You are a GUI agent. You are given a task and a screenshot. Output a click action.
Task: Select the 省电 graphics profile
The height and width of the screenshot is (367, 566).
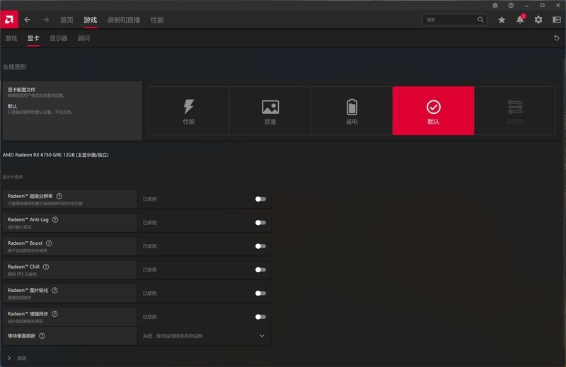click(x=352, y=111)
